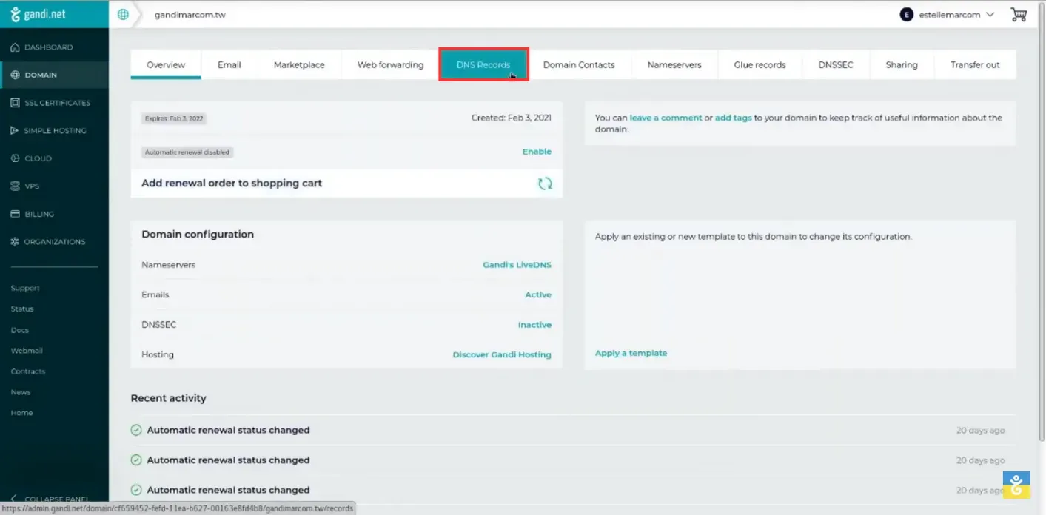Select Domain in the sidebar

point(54,75)
